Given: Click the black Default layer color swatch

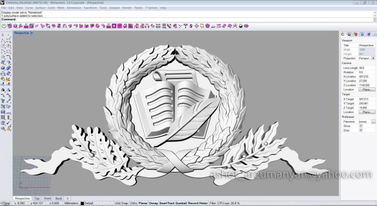Looking at the screenshot, I should coord(82,203).
